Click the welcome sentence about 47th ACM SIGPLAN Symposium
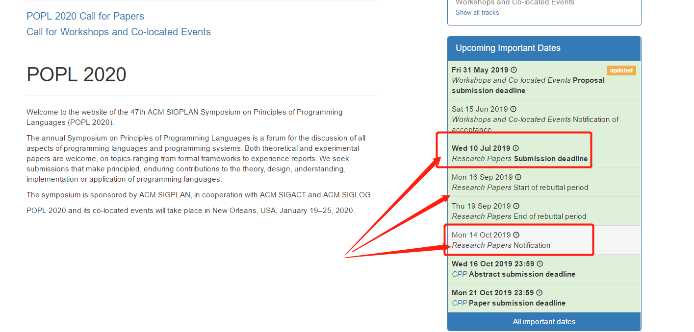Viewport: 694px width, 332px height. 184,117
